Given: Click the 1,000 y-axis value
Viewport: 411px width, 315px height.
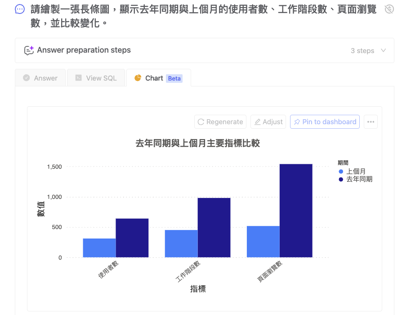Looking at the screenshot, I should tap(54, 197).
